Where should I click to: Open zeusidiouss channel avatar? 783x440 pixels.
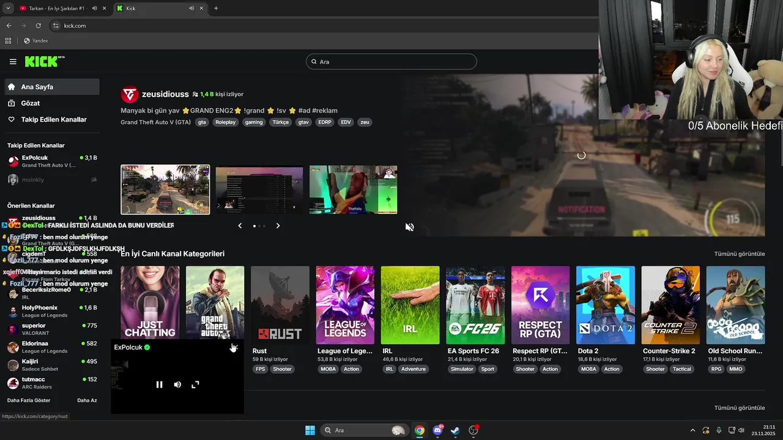pos(129,94)
